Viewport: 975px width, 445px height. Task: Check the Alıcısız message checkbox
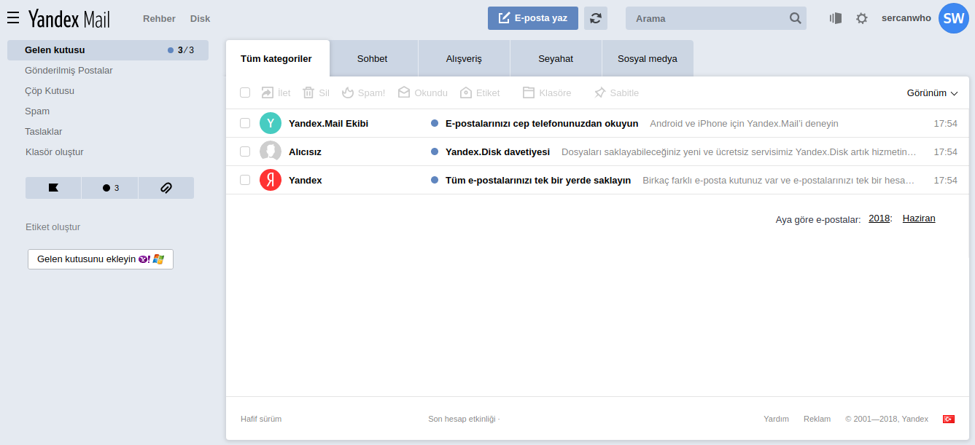[x=245, y=151]
